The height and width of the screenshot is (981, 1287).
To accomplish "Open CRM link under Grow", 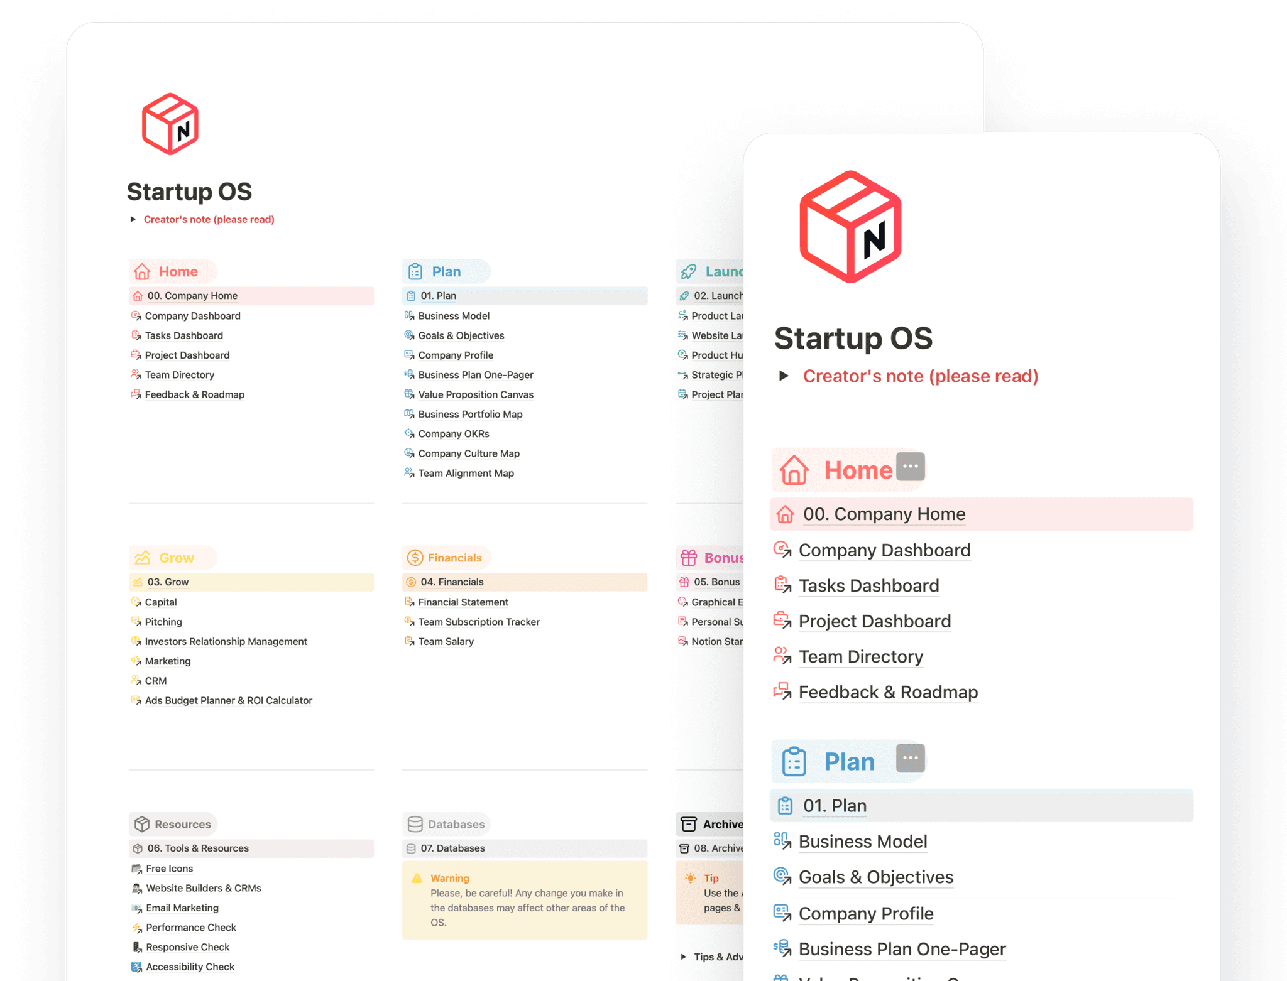I will 155,681.
